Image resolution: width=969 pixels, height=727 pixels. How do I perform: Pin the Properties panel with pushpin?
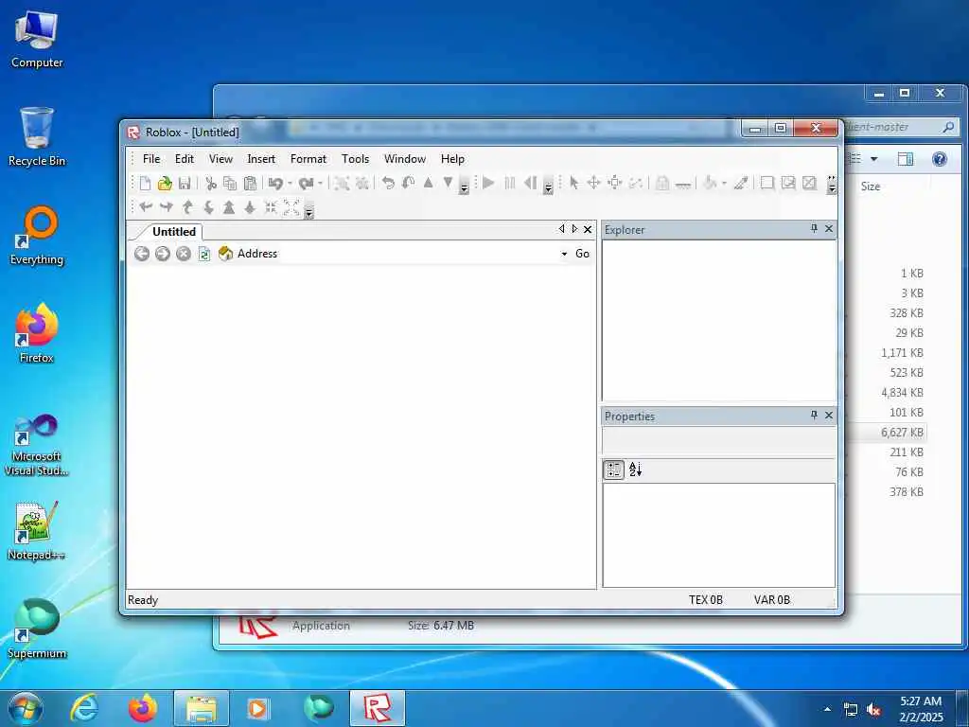[814, 416]
